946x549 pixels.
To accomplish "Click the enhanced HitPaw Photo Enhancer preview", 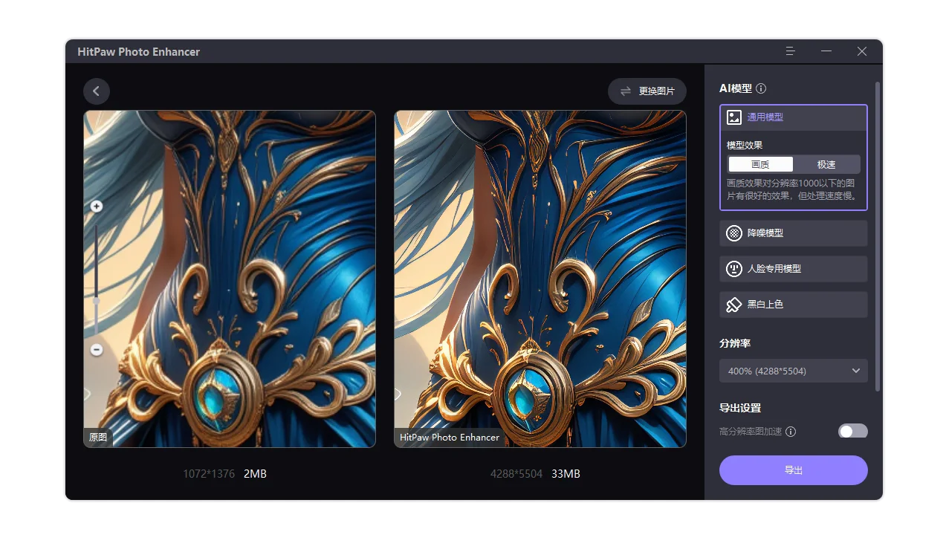I will (x=540, y=279).
